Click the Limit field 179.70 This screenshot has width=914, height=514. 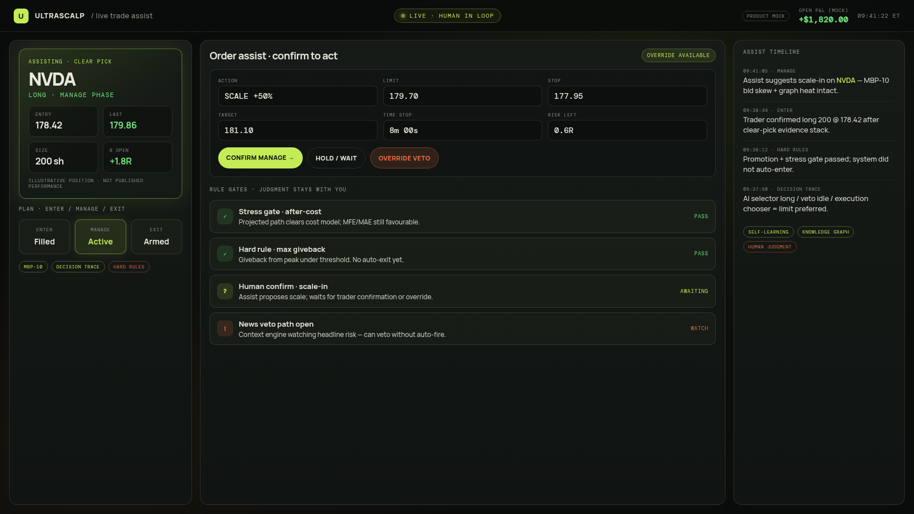[462, 96]
